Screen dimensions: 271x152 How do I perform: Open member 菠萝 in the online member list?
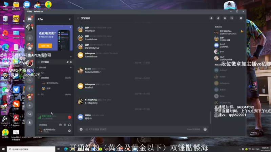(228, 39)
